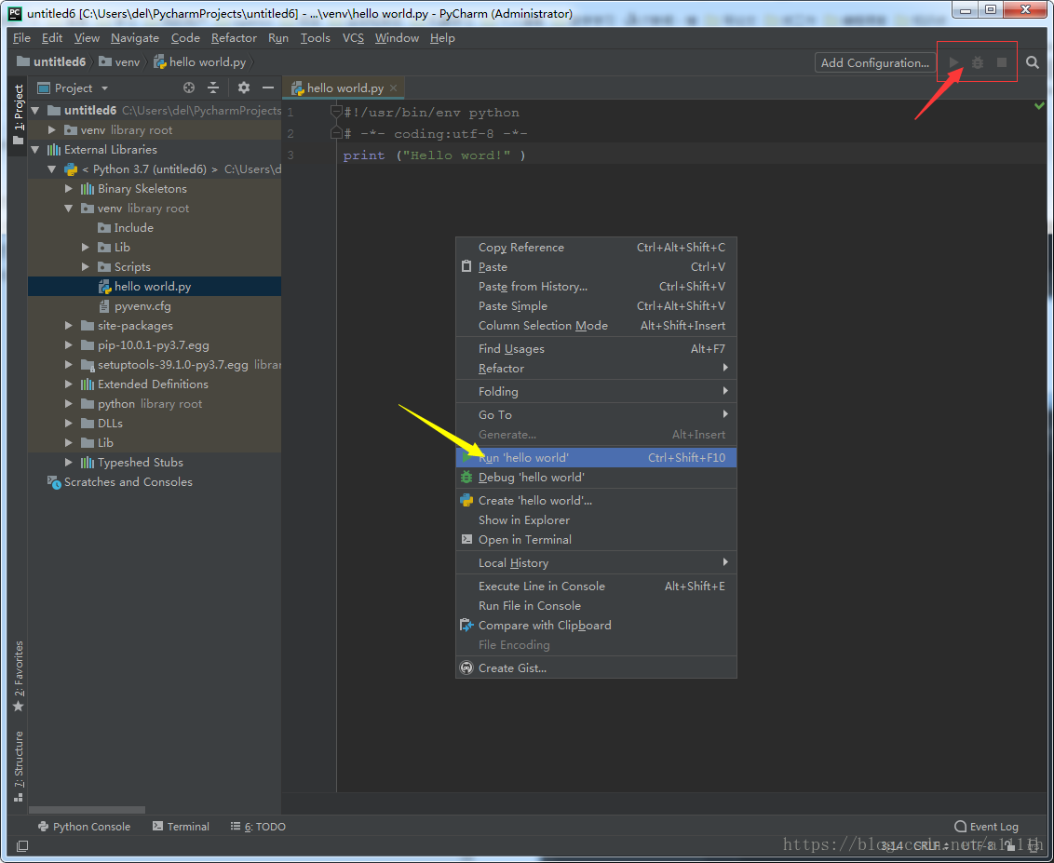The image size is (1054, 863).
Task: Open Search Everywhere magnifier icon
Action: [x=1033, y=62]
